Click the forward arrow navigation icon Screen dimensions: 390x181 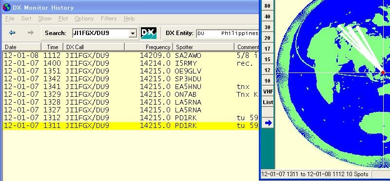(x=31, y=33)
